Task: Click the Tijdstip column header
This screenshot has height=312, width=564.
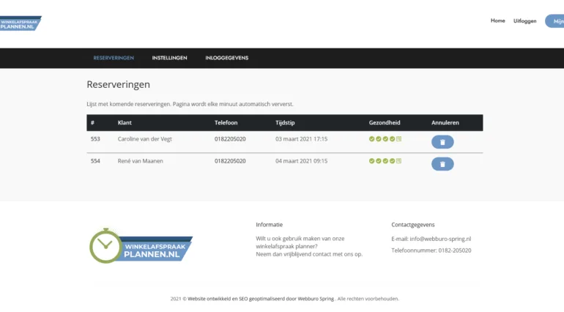Action: point(285,122)
